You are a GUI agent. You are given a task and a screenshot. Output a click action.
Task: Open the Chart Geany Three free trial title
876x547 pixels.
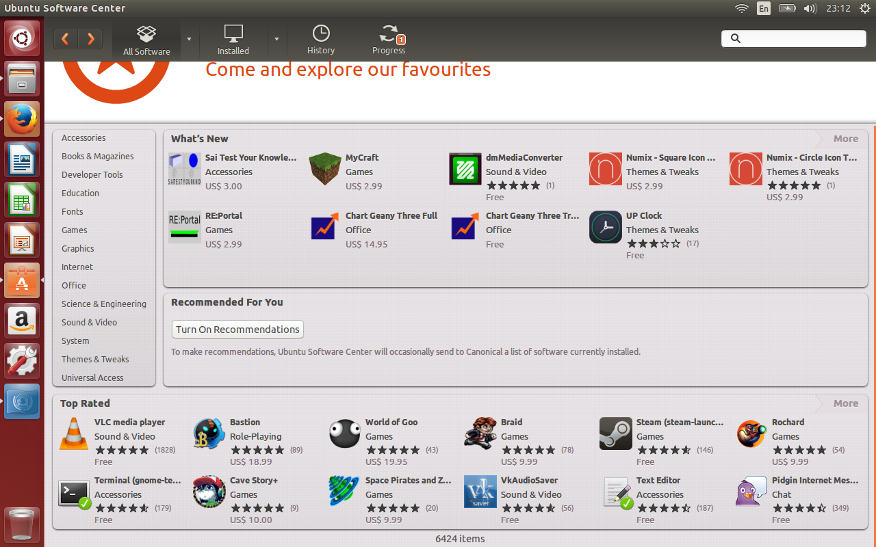click(x=532, y=216)
